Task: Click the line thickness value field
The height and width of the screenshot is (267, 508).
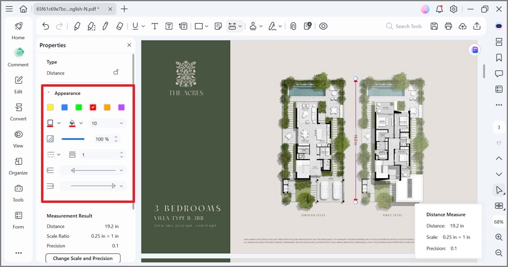Action: (102, 155)
